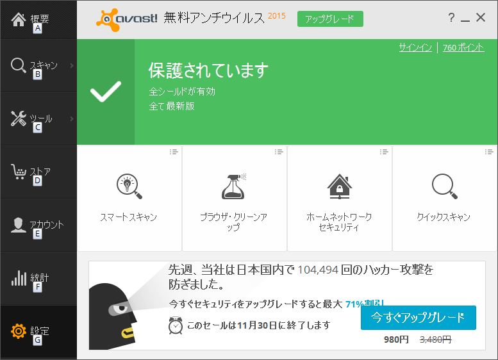Viewport: 498px width, 360px height.
Task: Click the 全て最新版 status line
Action: click(x=172, y=106)
